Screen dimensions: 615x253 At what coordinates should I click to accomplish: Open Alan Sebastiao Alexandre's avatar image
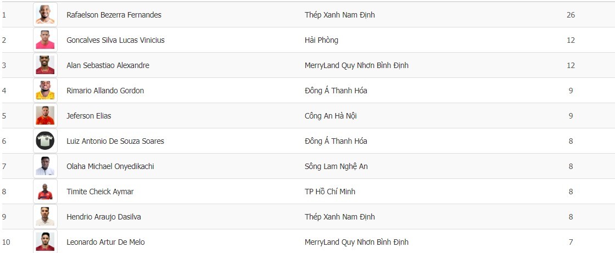(45, 65)
